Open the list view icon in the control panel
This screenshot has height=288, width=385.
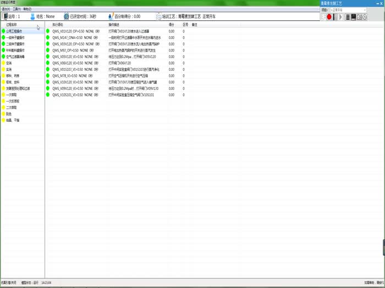coord(348,17)
